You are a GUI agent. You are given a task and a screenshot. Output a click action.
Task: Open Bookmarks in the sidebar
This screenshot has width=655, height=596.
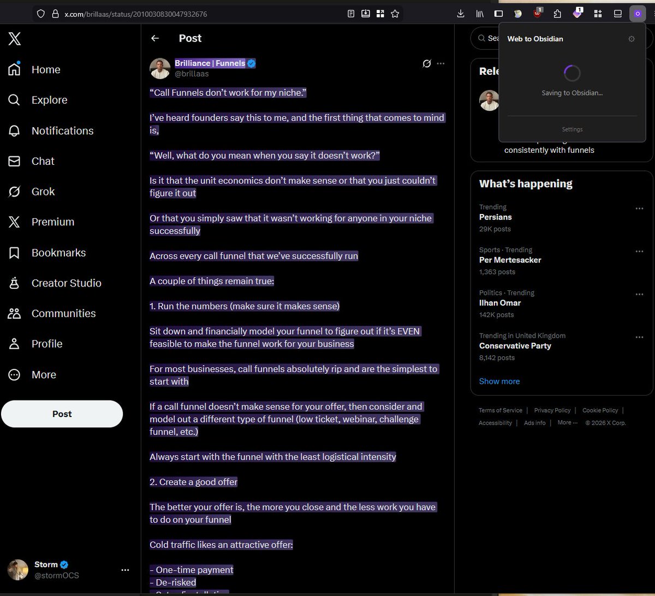47,253
